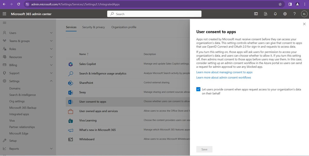Click the User owned apps shopping bag icon
The image size is (309, 156).
coord(70,111)
